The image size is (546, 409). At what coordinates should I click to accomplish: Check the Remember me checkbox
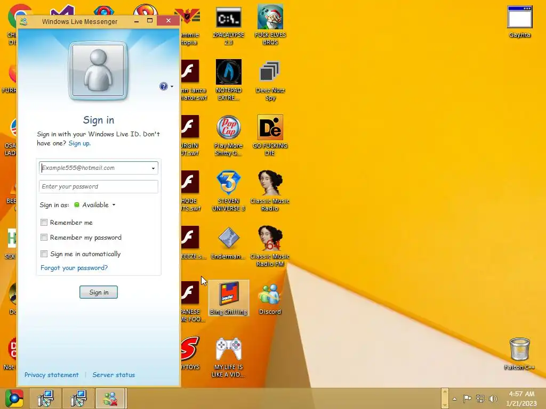(44, 222)
